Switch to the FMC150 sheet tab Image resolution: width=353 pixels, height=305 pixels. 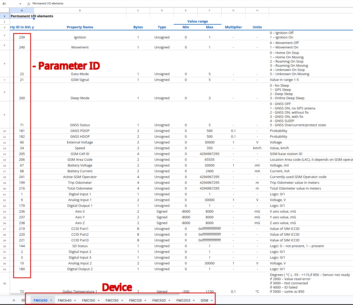(89, 301)
